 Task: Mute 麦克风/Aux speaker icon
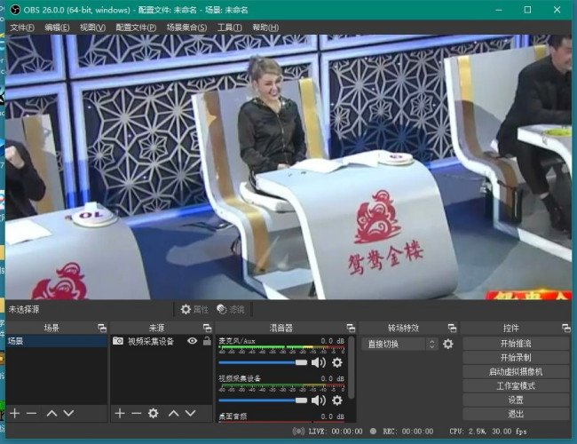320,362
